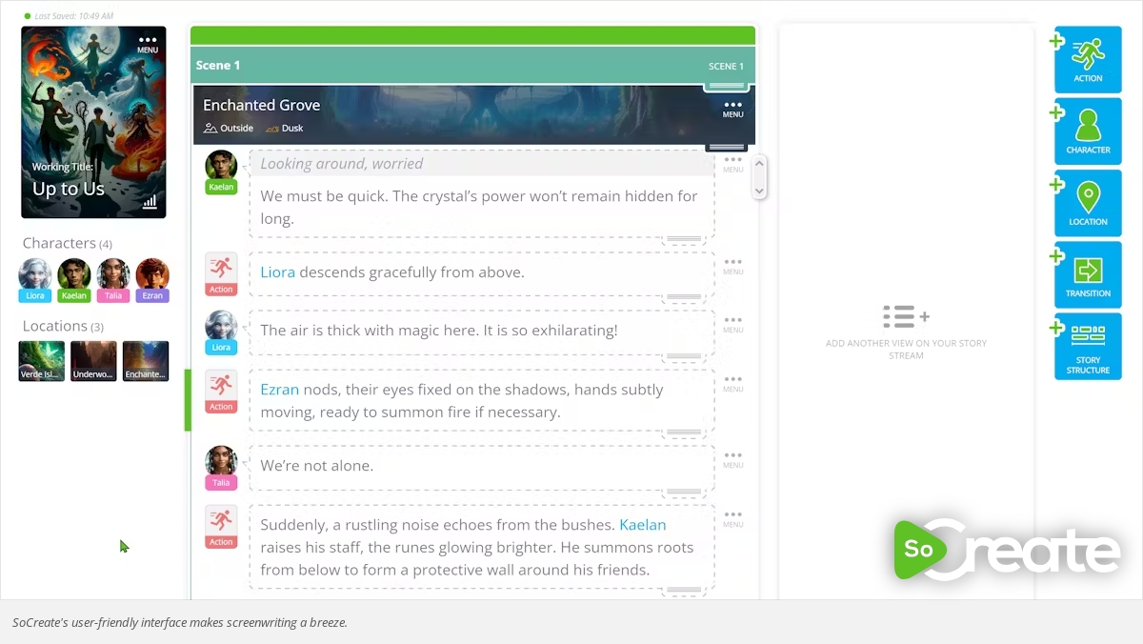This screenshot has height=644, width=1143.
Task: Click Add Another View on your story stream
Action: tap(905, 329)
